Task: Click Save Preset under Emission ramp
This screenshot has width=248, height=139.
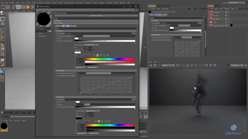Action: pos(94,133)
